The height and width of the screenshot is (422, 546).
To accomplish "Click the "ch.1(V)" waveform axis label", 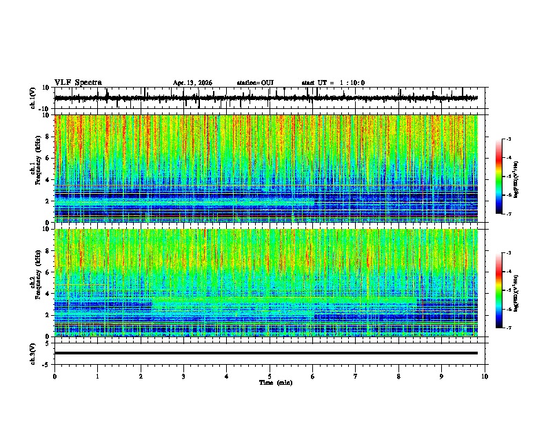I will [x=33, y=98].
